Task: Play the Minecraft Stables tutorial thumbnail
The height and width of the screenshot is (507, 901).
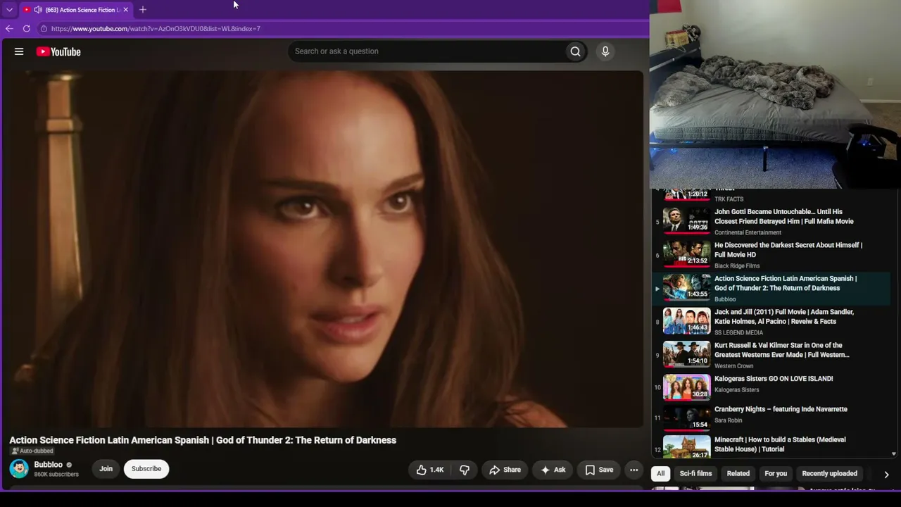Action: tap(687, 448)
